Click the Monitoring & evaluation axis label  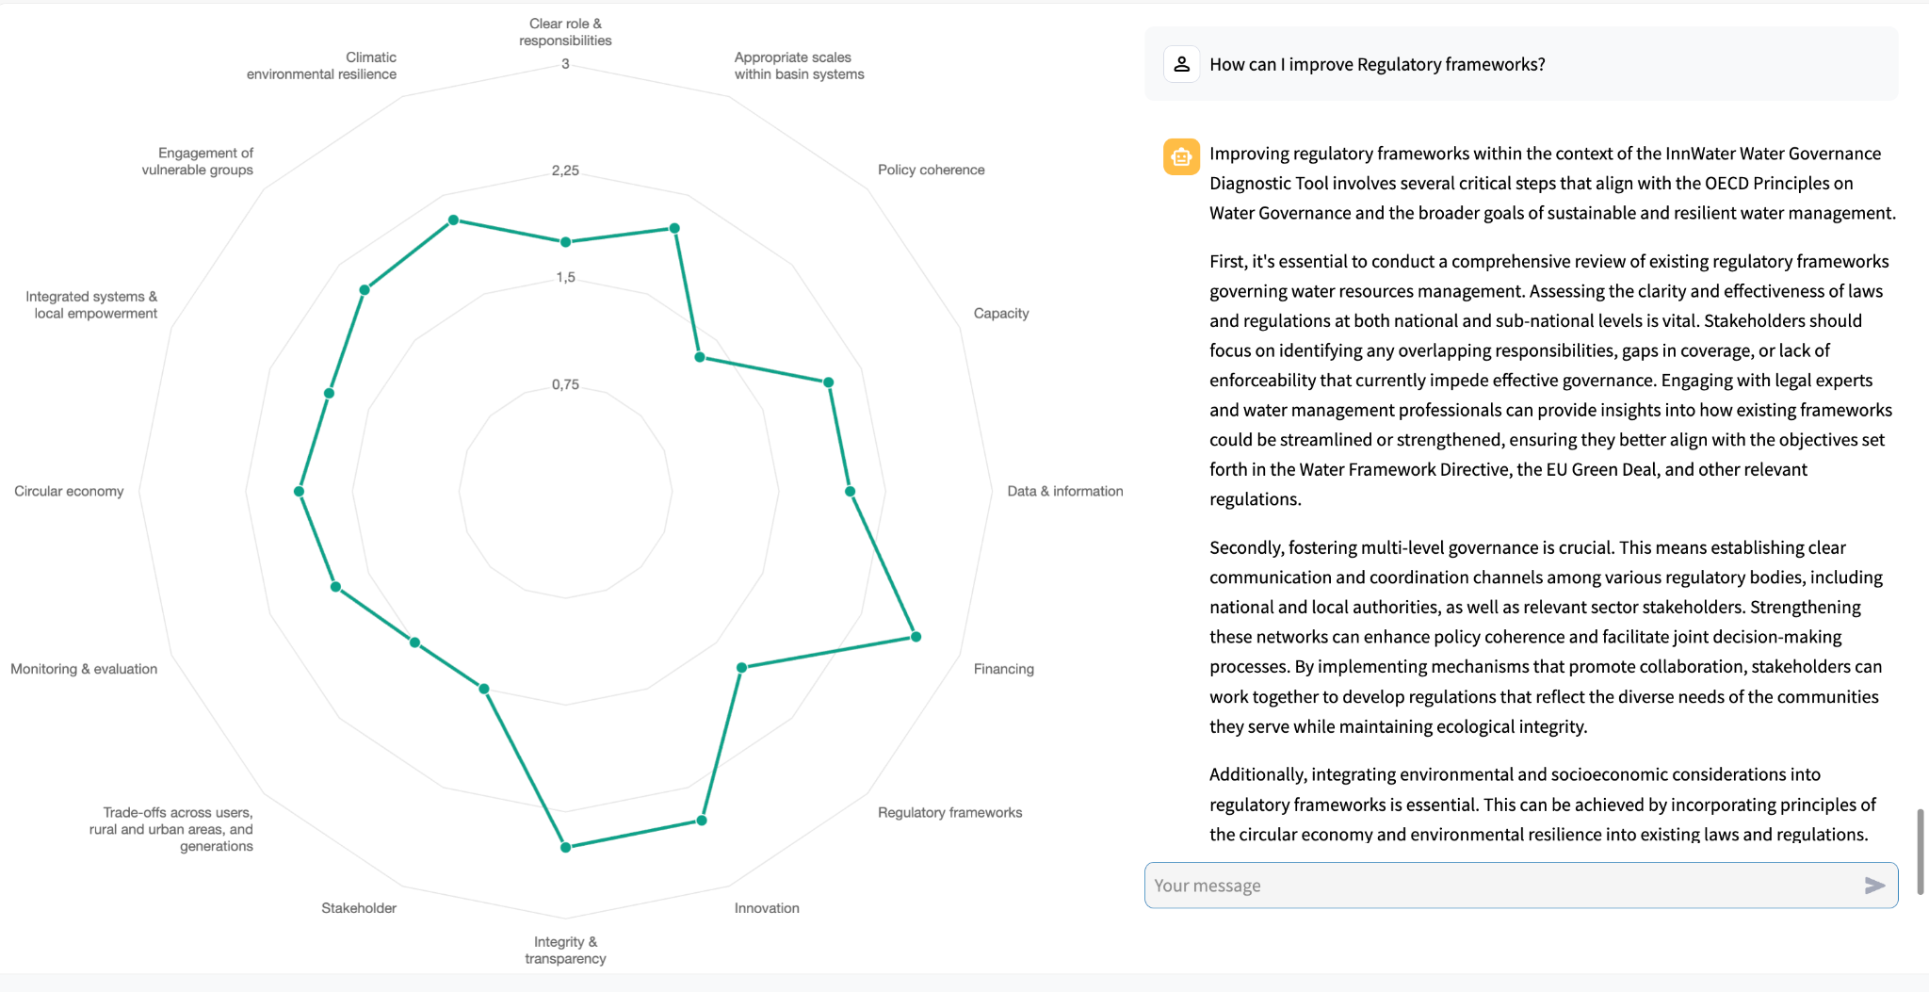click(84, 669)
